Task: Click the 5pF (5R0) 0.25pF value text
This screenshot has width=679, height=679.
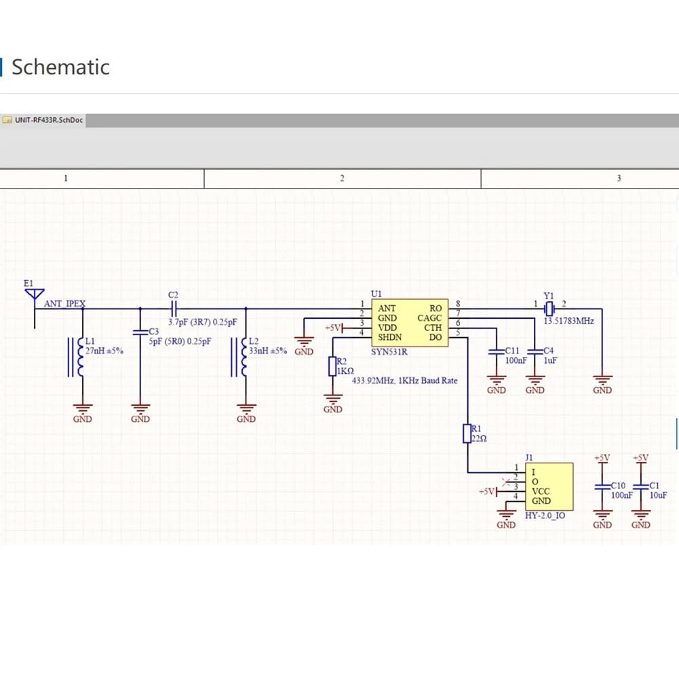Action: pyautogui.click(x=180, y=341)
